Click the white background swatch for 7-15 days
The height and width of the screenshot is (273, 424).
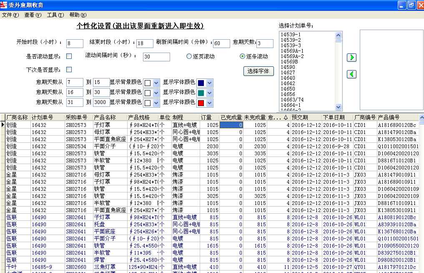148,83
